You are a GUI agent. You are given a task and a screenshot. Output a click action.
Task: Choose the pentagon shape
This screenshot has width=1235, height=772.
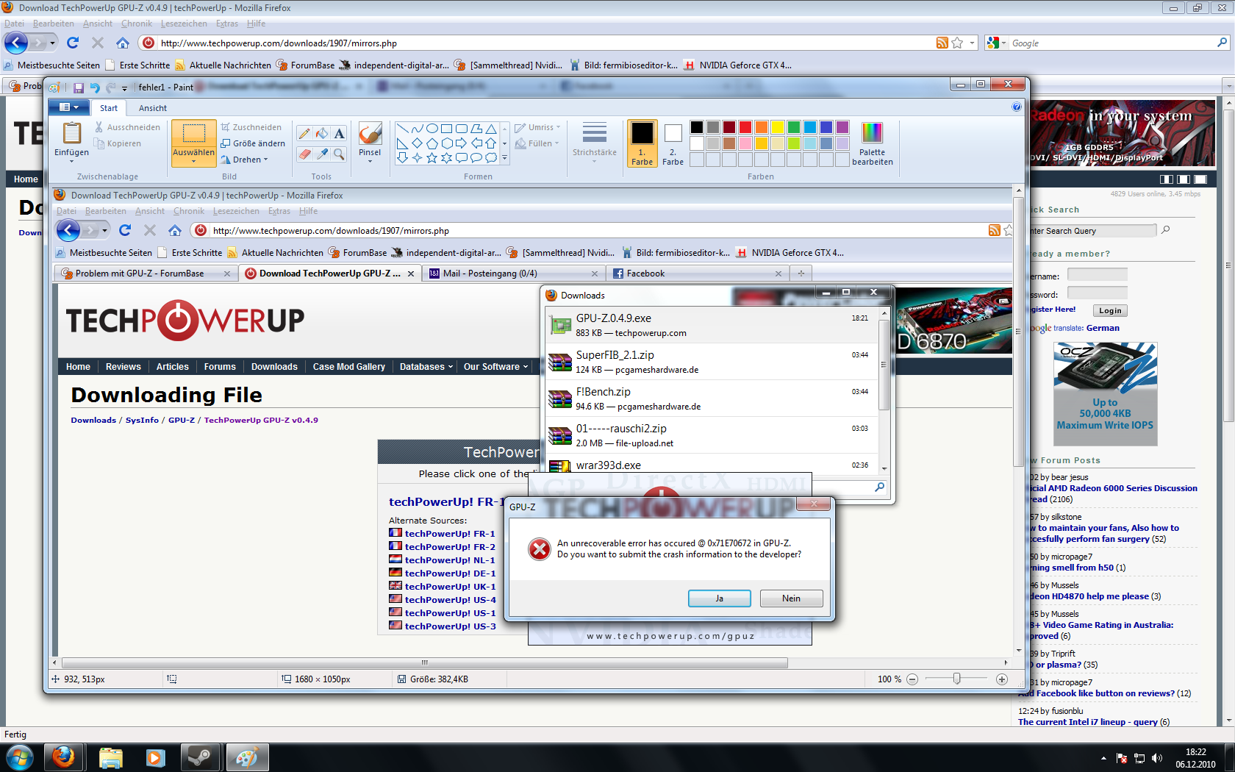(x=432, y=143)
